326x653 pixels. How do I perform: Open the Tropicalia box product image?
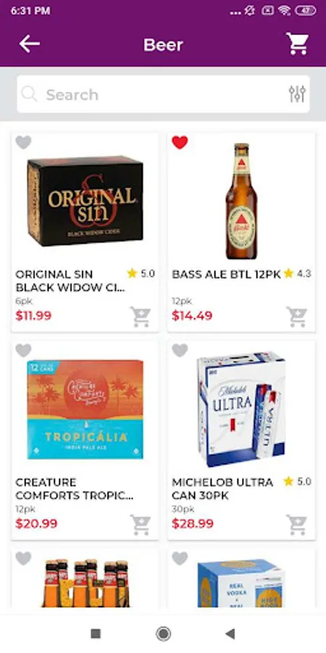[x=85, y=409]
